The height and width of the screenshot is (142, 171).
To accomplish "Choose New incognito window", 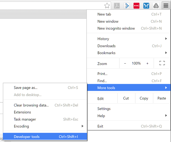I will (x=116, y=28).
